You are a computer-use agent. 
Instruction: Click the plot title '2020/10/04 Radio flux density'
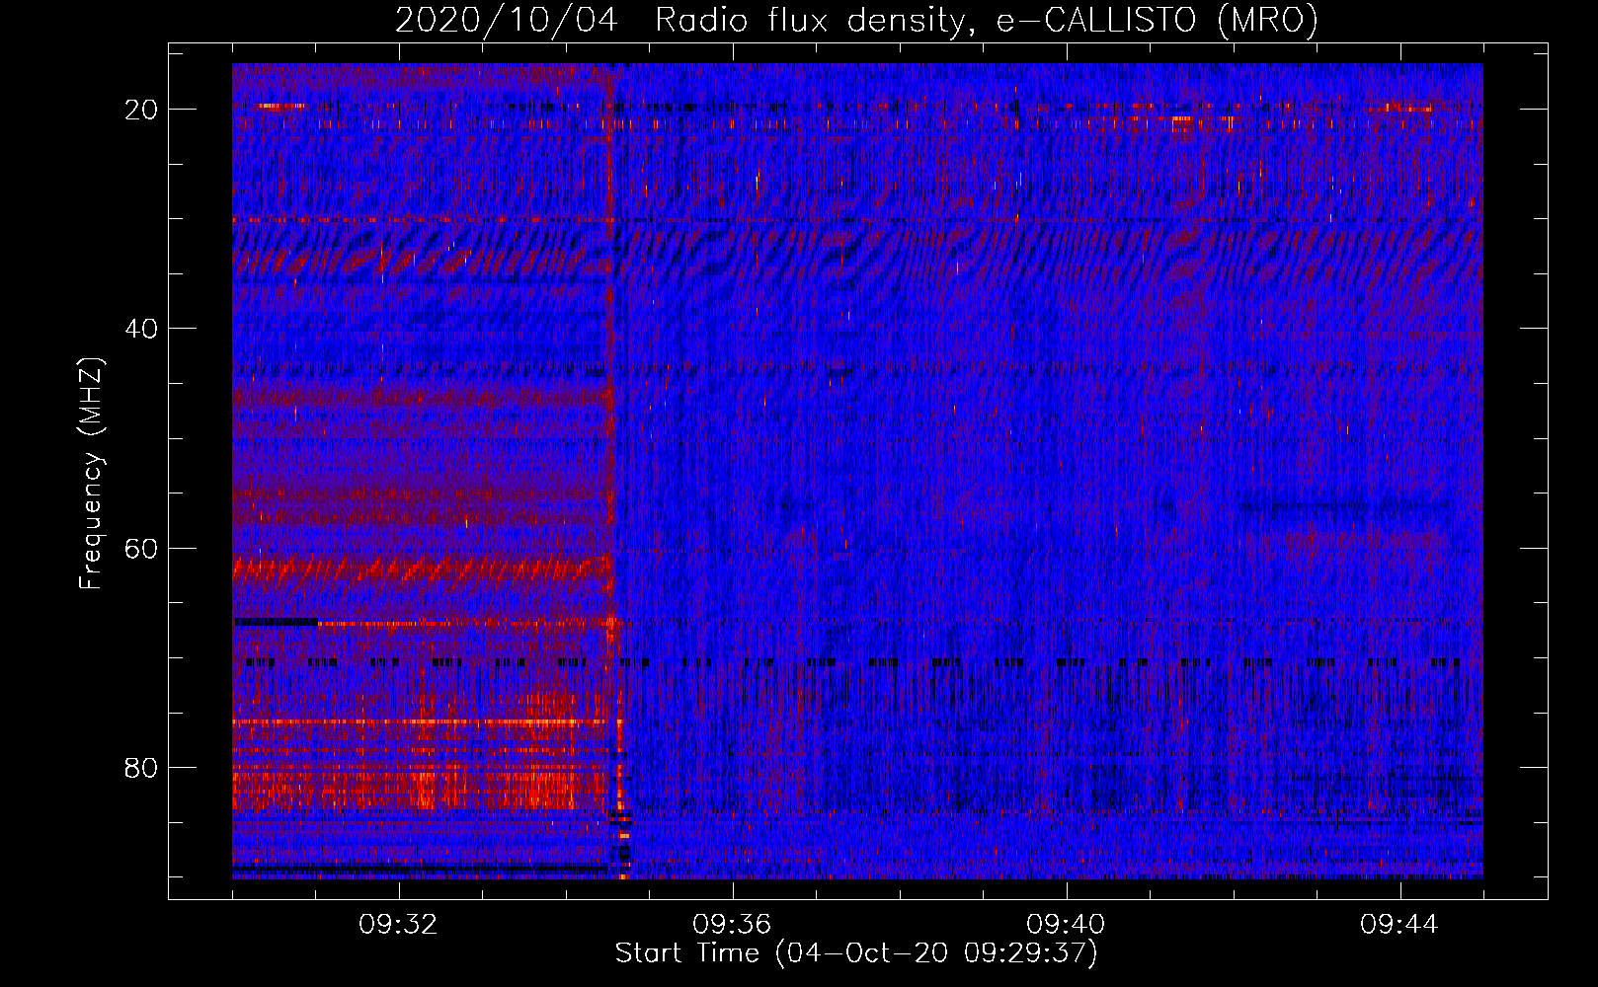point(856,21)
